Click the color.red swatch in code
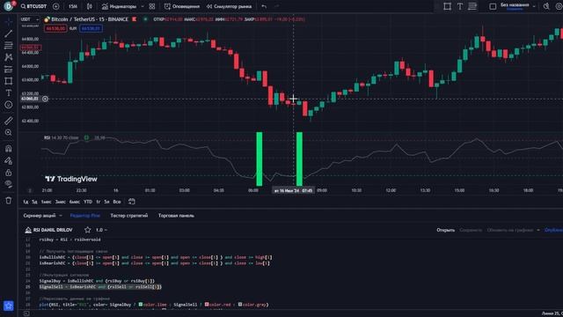 [x=207, y=305]
